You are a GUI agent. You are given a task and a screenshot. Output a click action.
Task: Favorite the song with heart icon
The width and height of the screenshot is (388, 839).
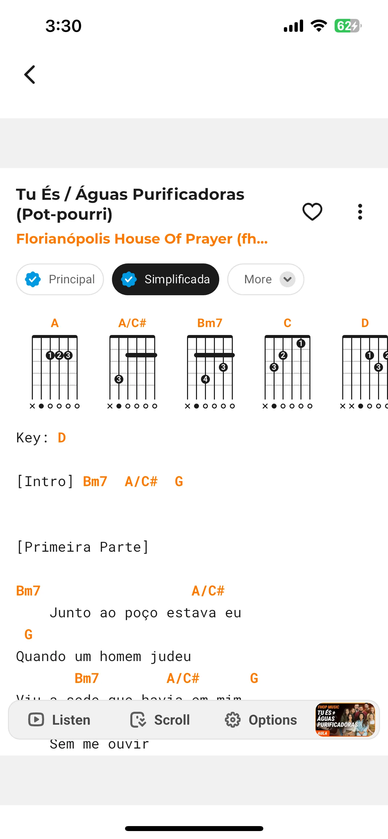point(312,211)
